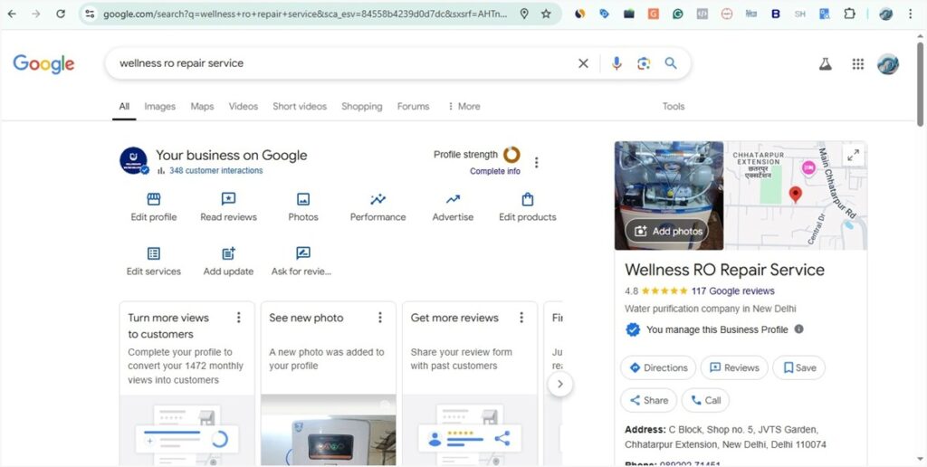The width and height of the screenshot is (927, 467).
Task: Click the Add photos button on photo
Action: 669,231
